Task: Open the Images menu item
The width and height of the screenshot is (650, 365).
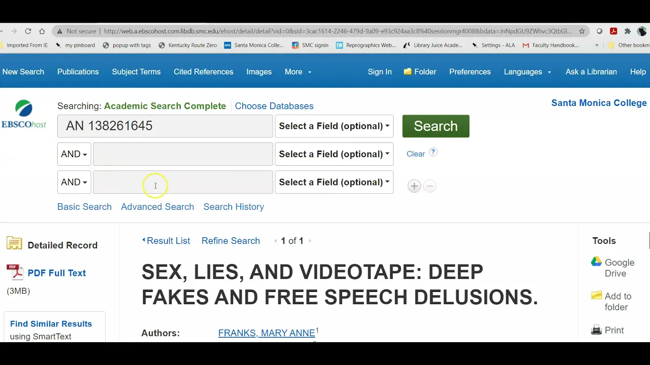Action: [x=259, y=72]
